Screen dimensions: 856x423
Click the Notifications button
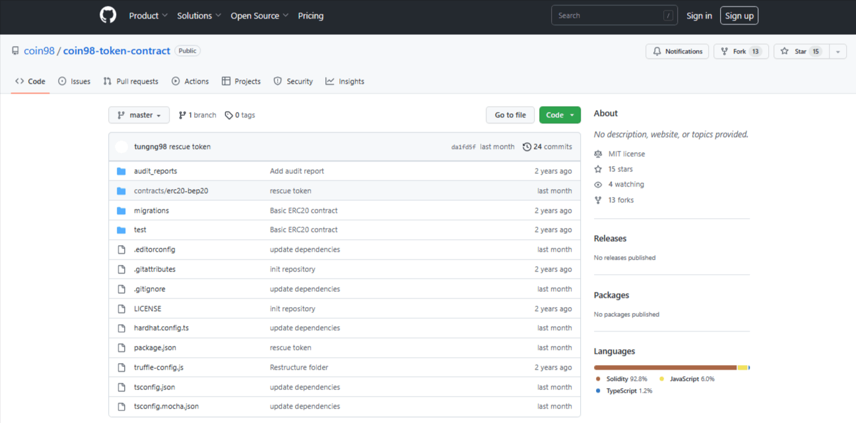[677, 51]
